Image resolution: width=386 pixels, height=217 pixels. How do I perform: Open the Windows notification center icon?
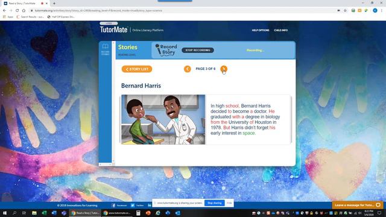tap(379, 213)
